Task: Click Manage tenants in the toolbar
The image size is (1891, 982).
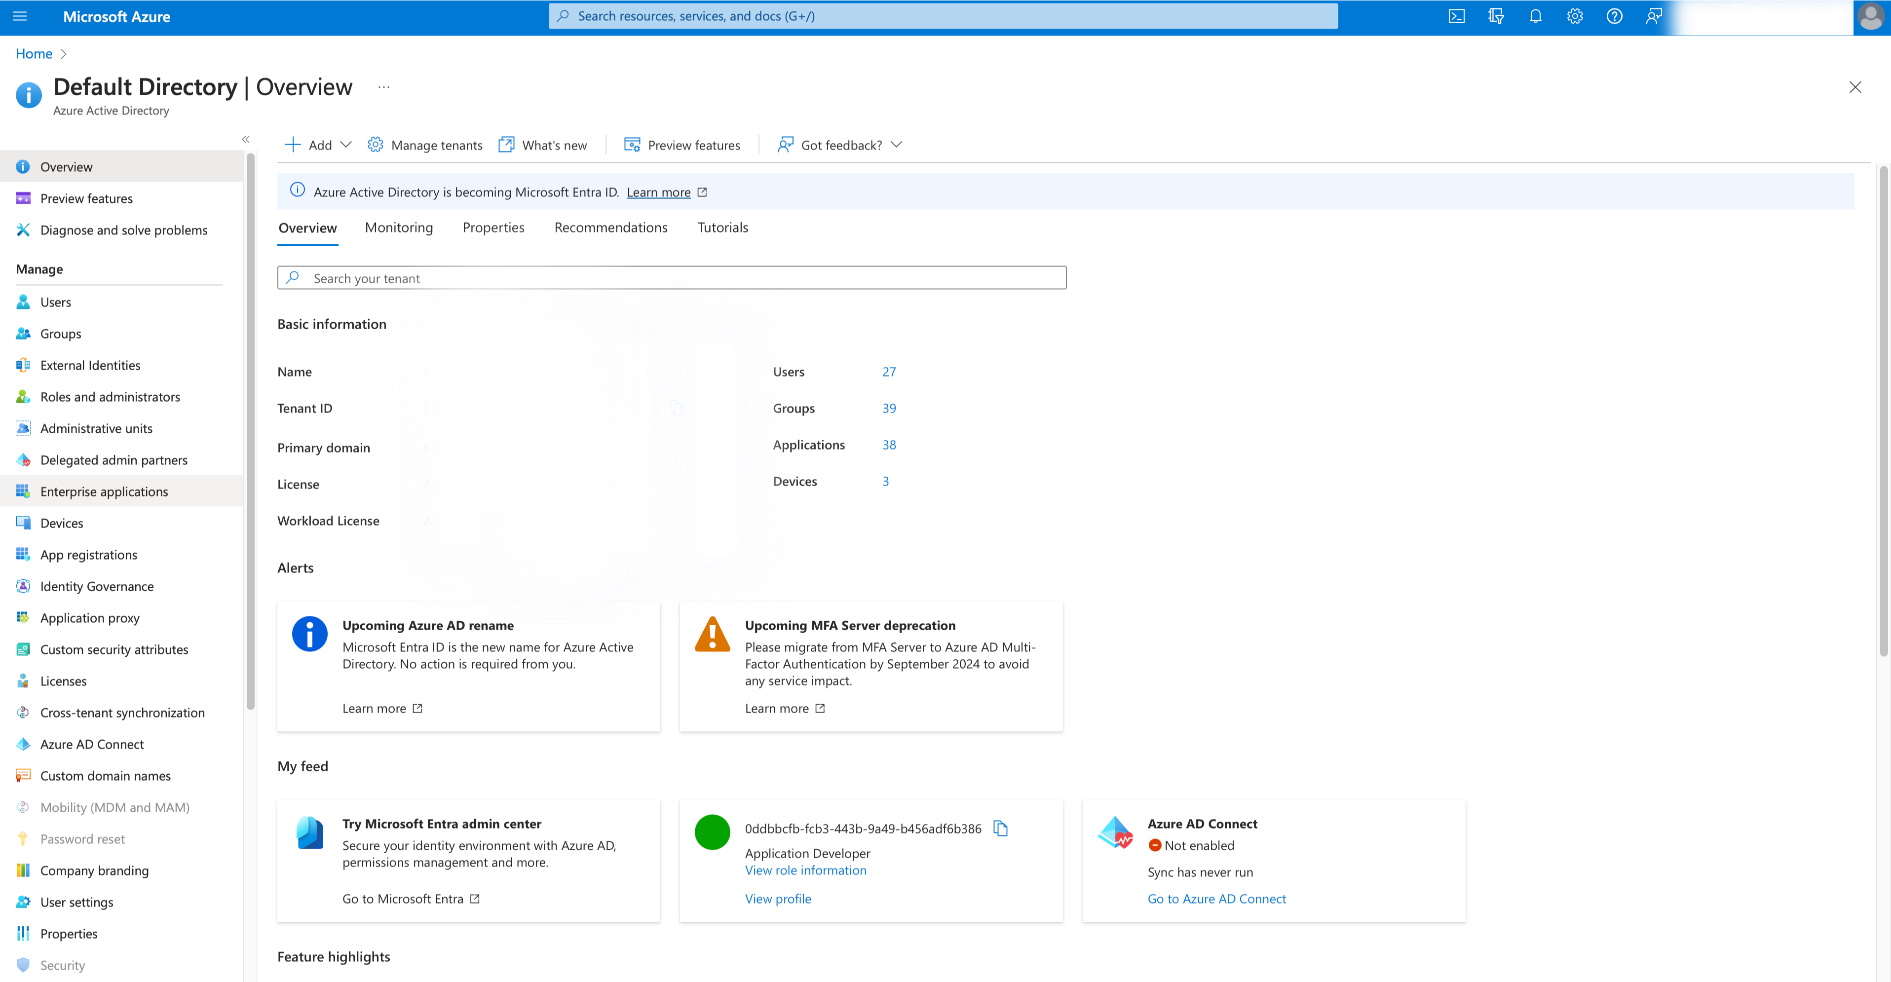Action: pos(425,145)
